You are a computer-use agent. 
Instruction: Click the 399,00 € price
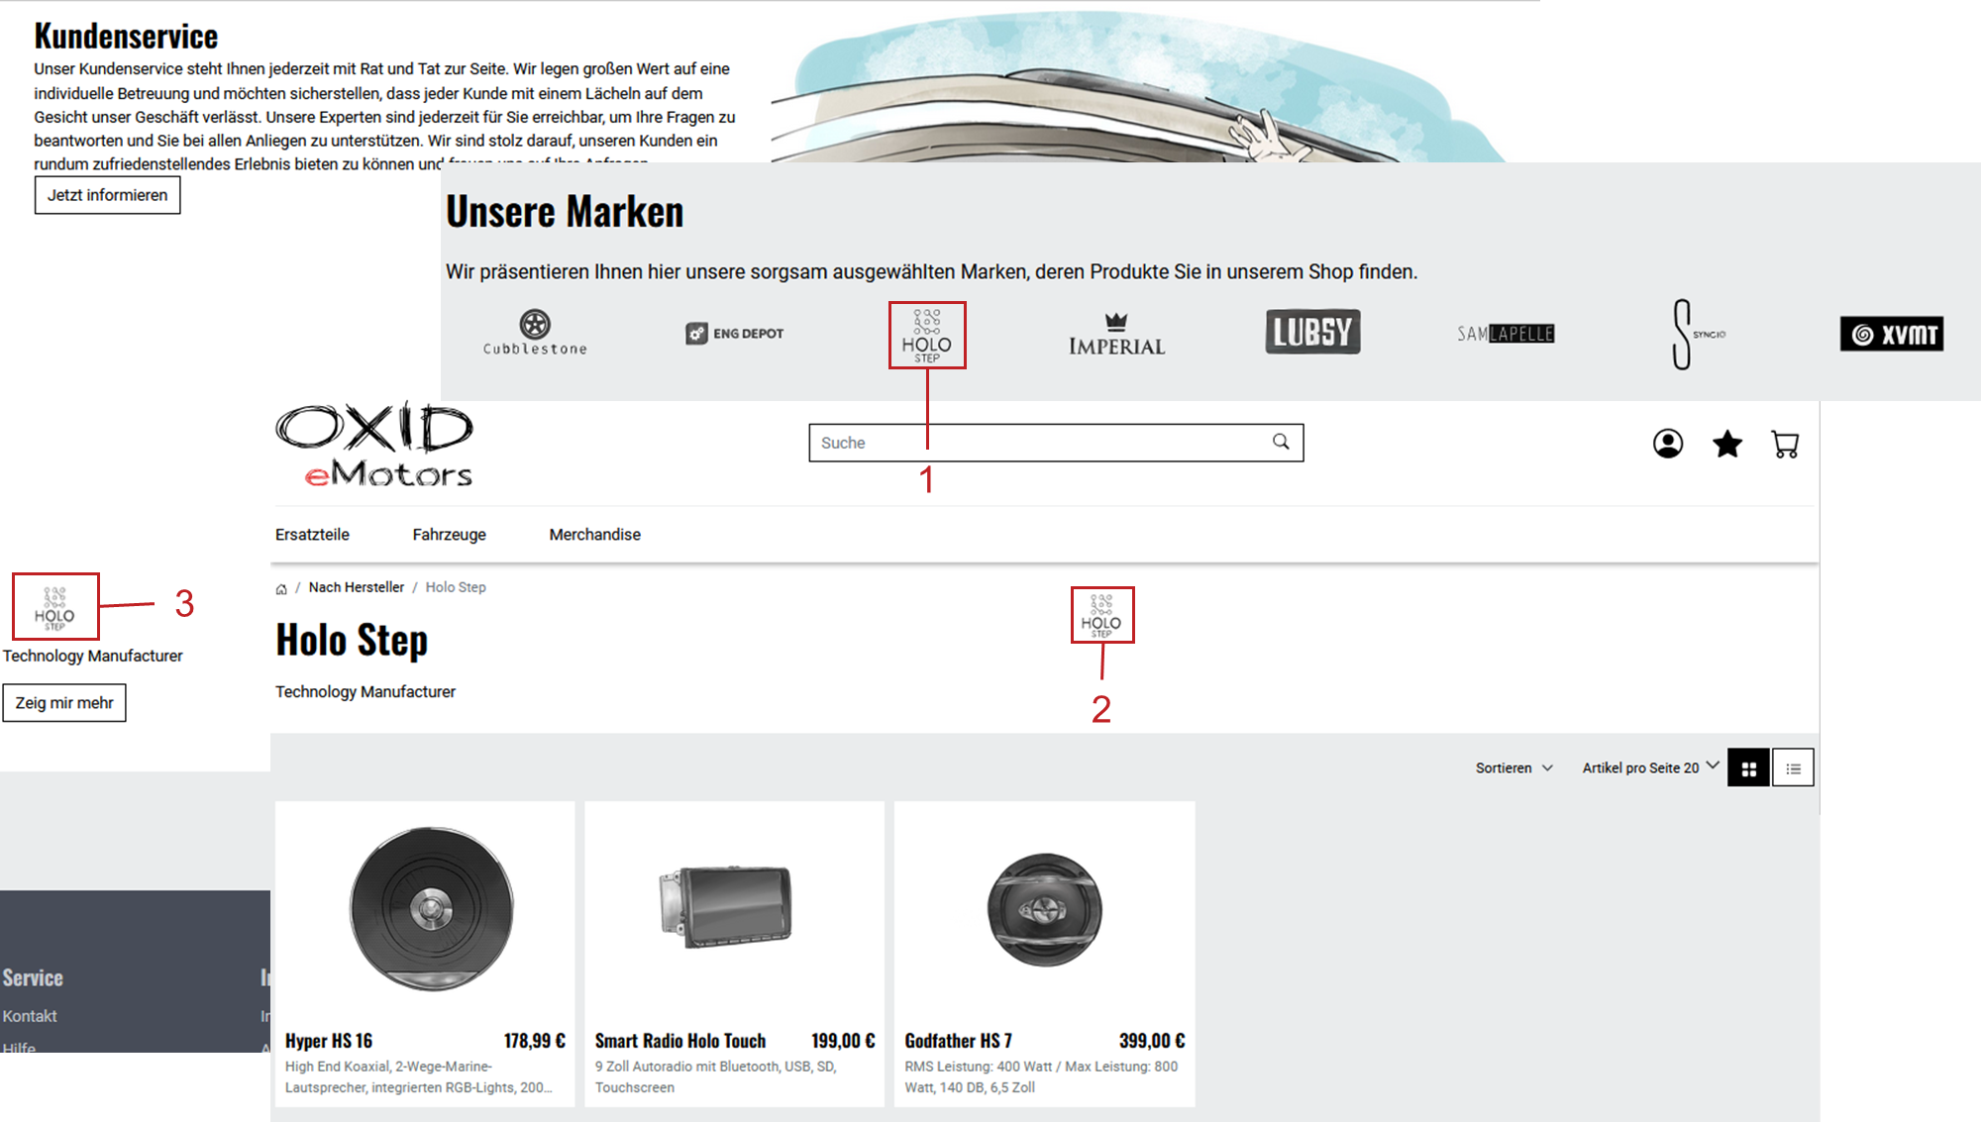point(1152,1041)
